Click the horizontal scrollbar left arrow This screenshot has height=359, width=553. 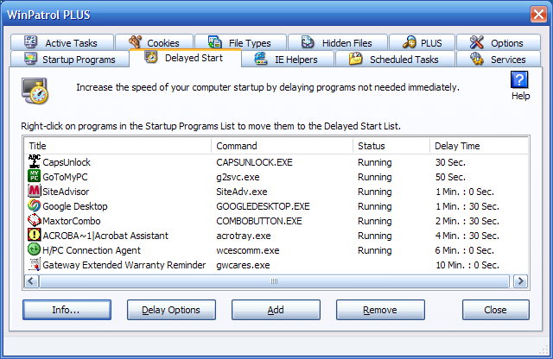point(33,281)
